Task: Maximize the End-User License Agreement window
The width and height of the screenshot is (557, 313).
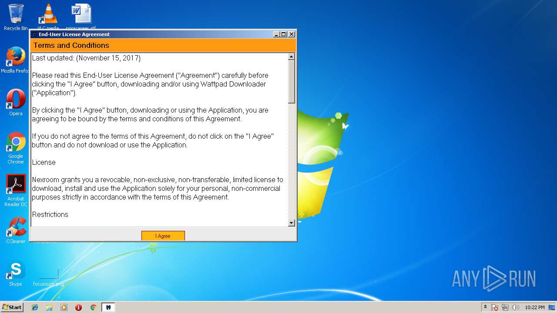Action: pos(284,34)
